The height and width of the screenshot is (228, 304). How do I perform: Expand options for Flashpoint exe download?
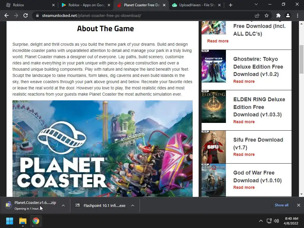[x=133, y=205]
